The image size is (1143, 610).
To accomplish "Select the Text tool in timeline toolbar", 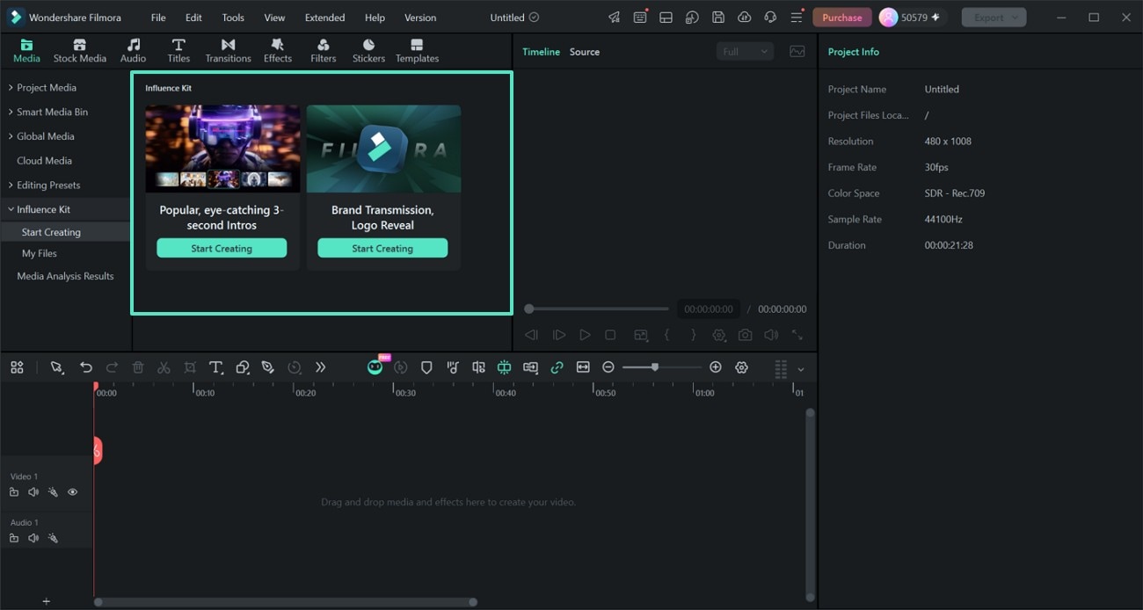I will coord(215,367).
